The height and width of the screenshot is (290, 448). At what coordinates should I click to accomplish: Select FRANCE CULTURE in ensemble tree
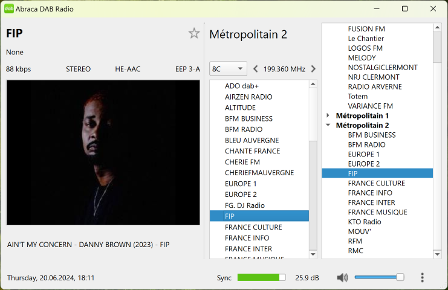[377, 183]
